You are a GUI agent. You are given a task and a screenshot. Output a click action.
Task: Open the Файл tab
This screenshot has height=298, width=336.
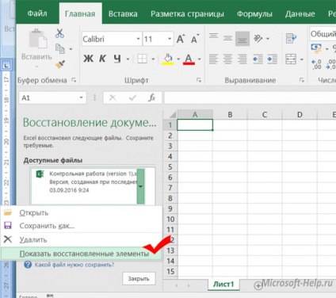click(x=37, y=13)
